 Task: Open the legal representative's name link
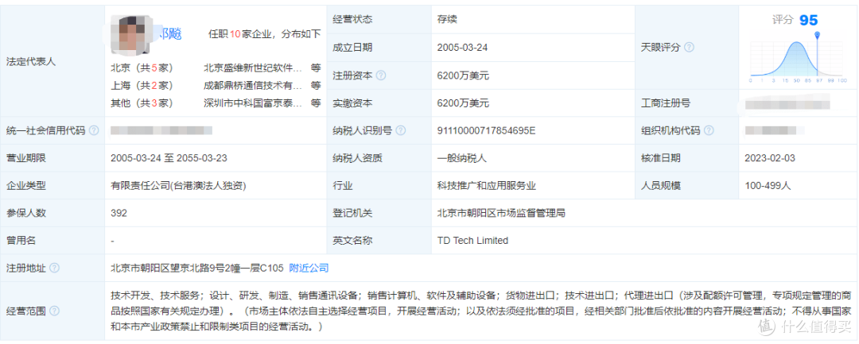169,34
